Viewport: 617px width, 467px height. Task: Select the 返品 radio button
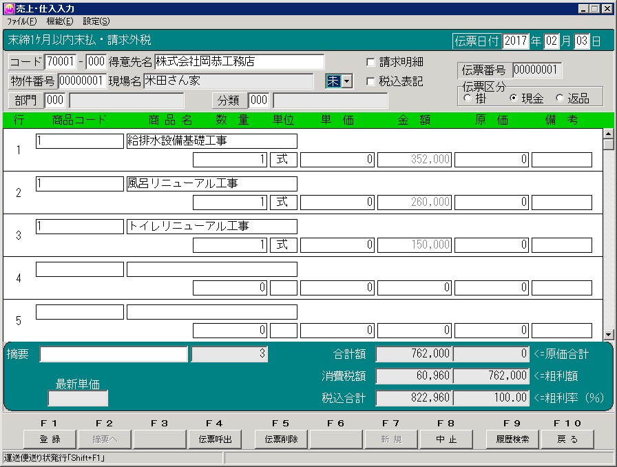click(x=560, y=98)
